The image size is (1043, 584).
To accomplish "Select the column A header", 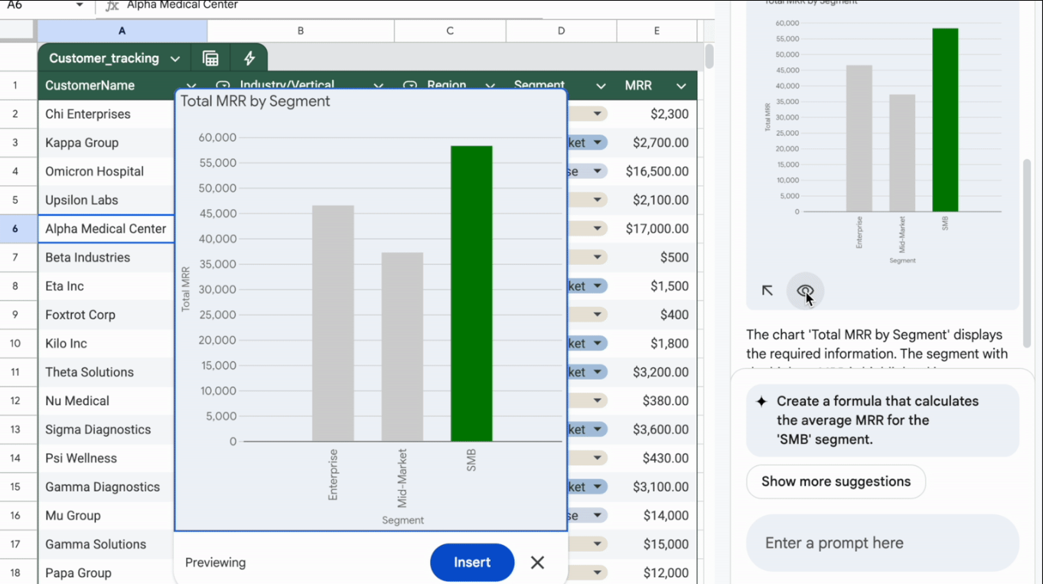I will [122, 31].
